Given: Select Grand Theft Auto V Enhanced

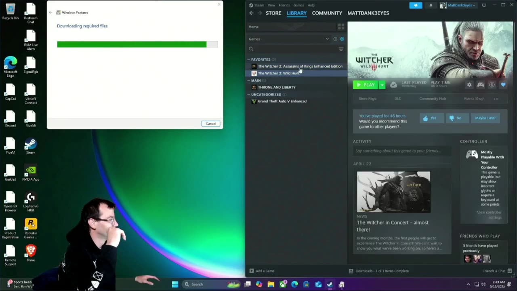Looking at the screenshot, I should (x=296, y=101).
